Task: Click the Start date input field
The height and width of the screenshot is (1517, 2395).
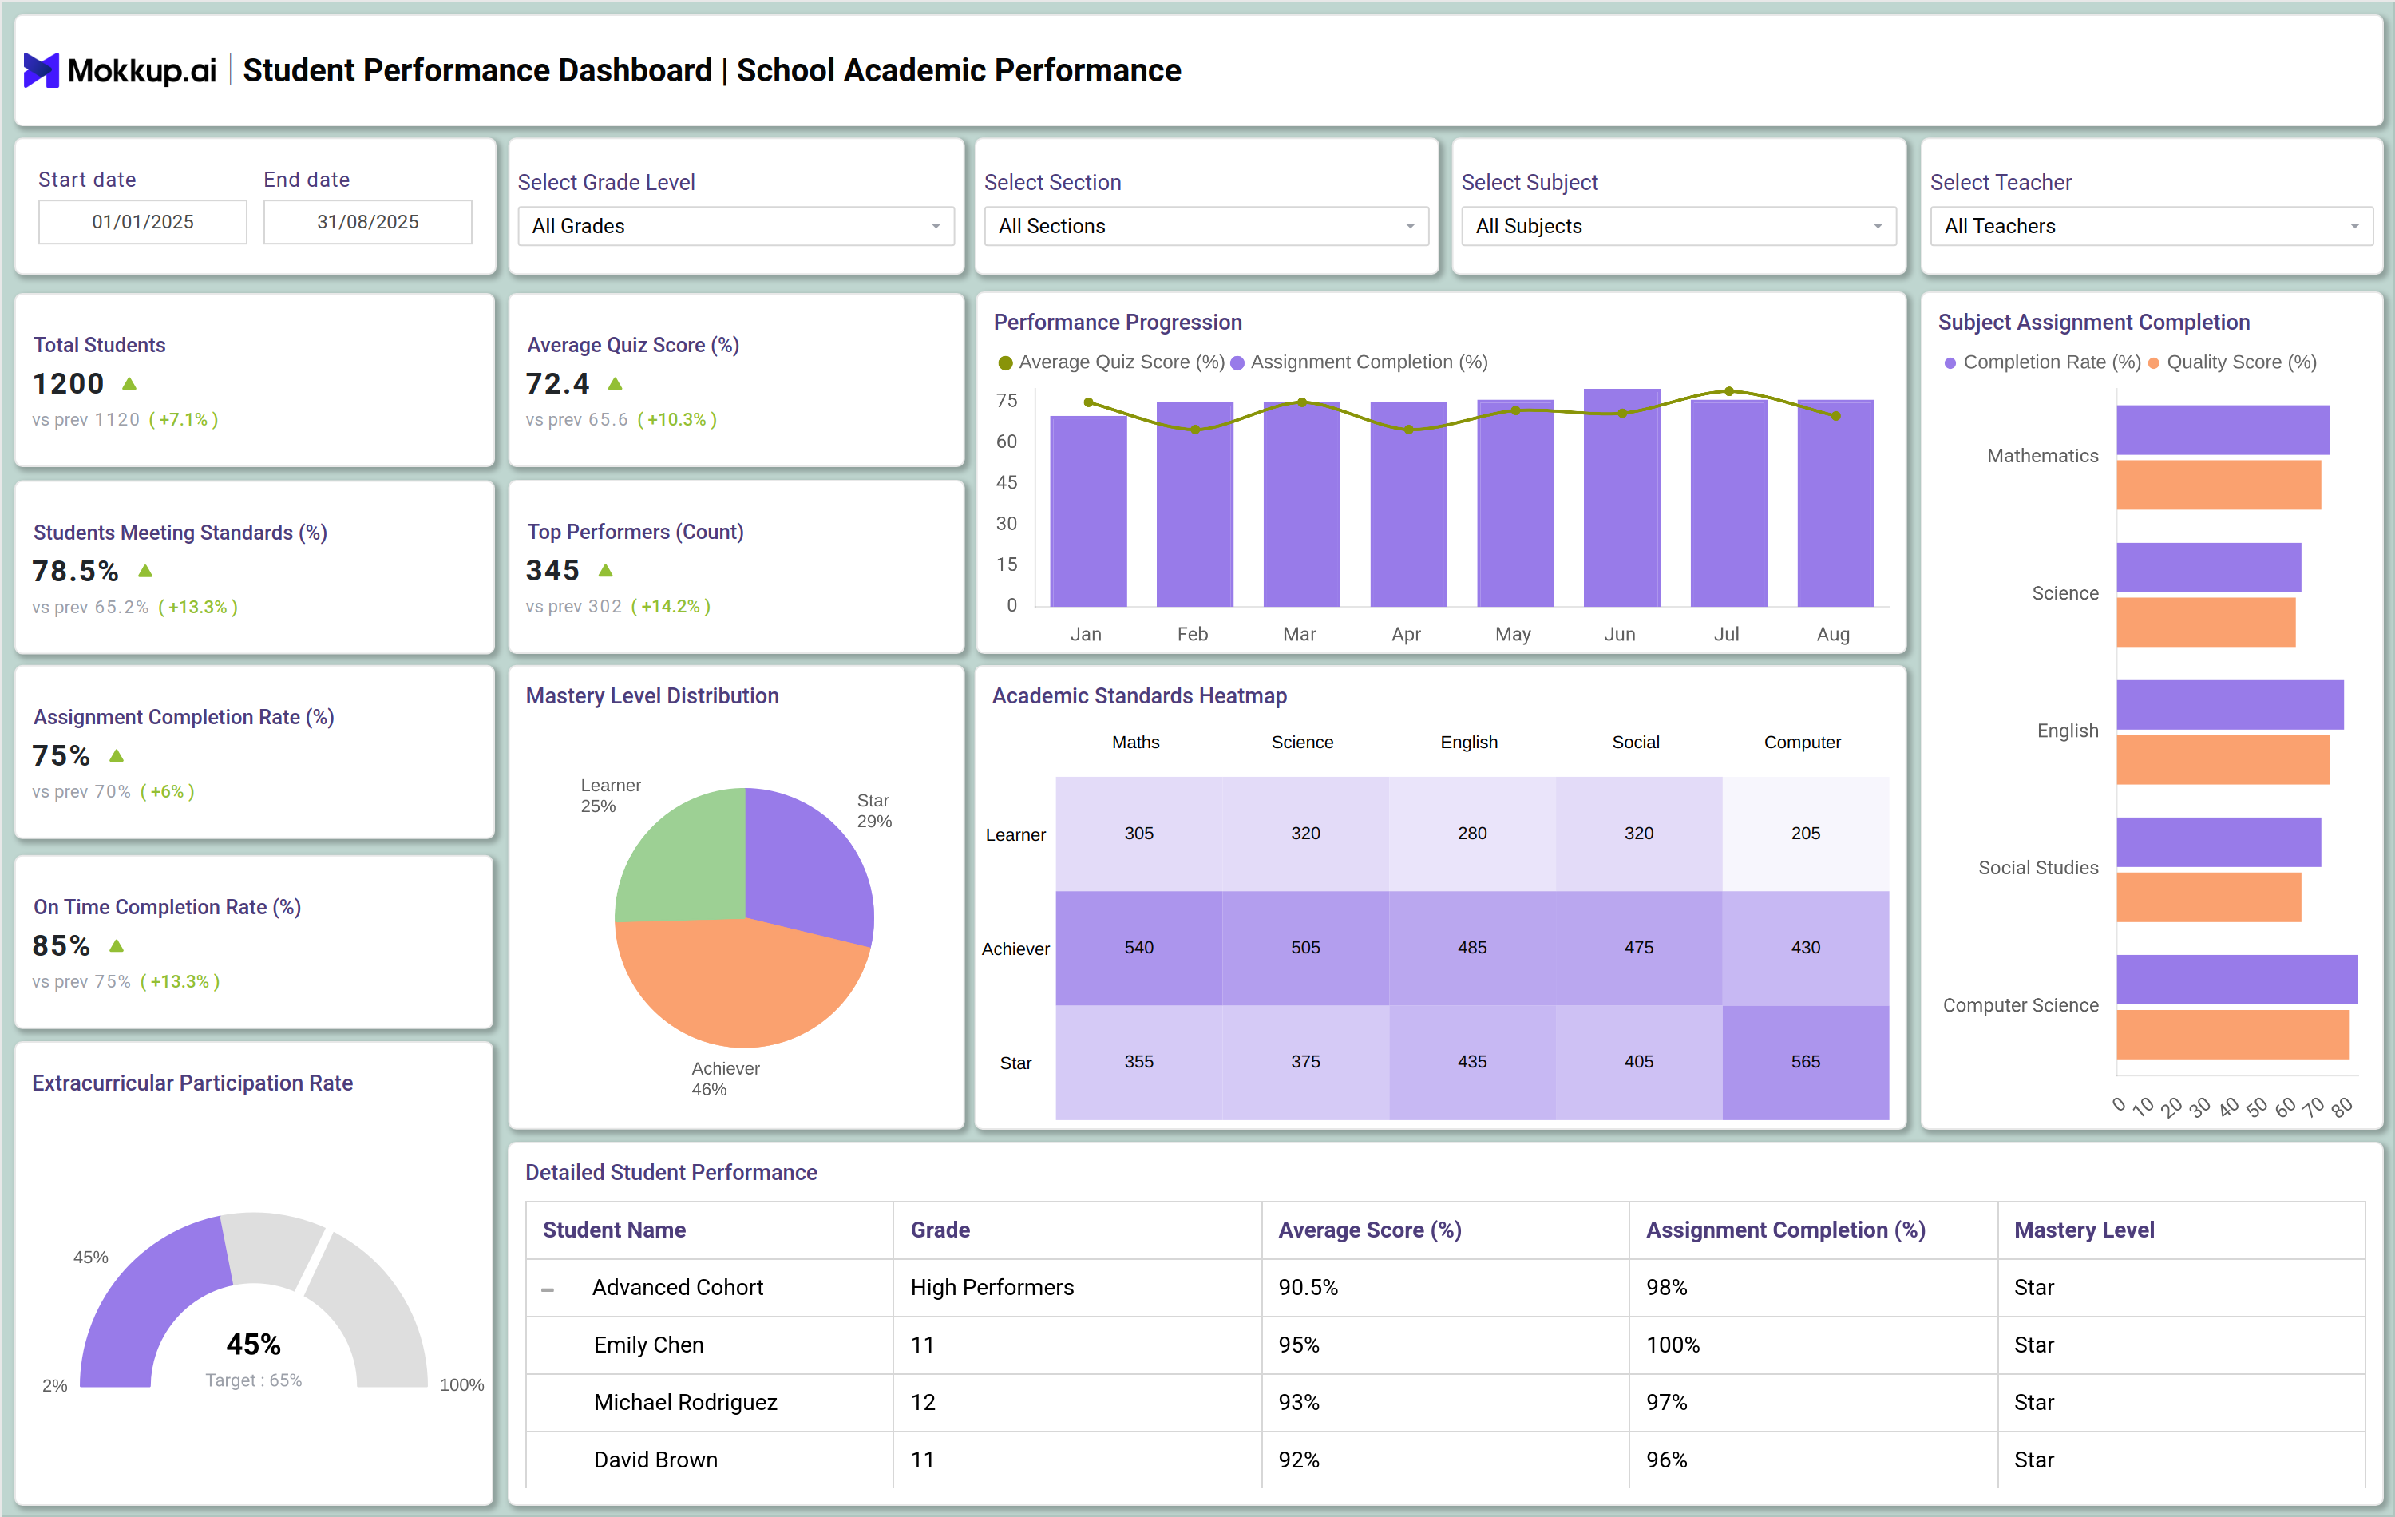Action: point(142,221)
